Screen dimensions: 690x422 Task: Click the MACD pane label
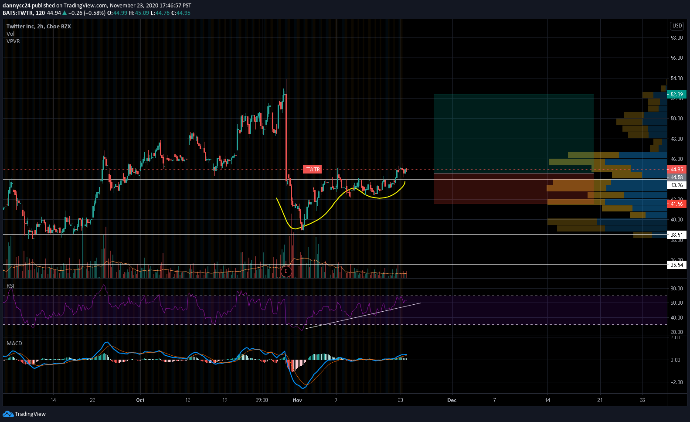14,343
